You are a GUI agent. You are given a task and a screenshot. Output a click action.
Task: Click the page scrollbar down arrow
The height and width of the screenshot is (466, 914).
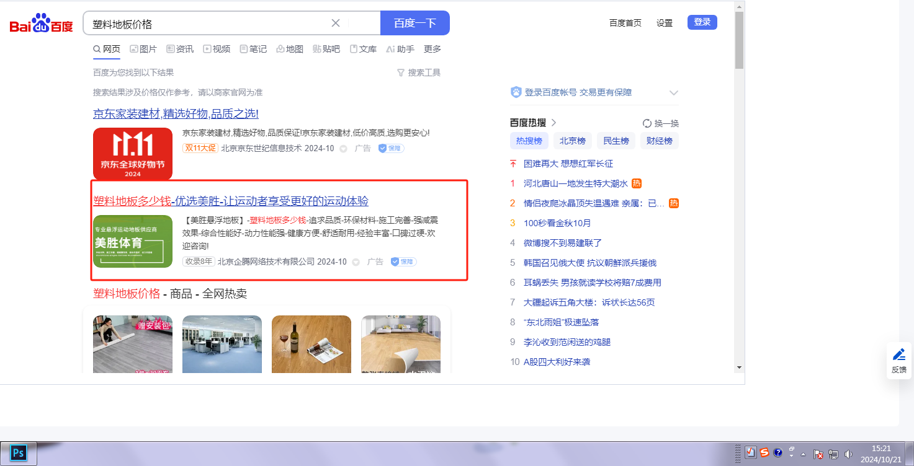click(740, 367)
